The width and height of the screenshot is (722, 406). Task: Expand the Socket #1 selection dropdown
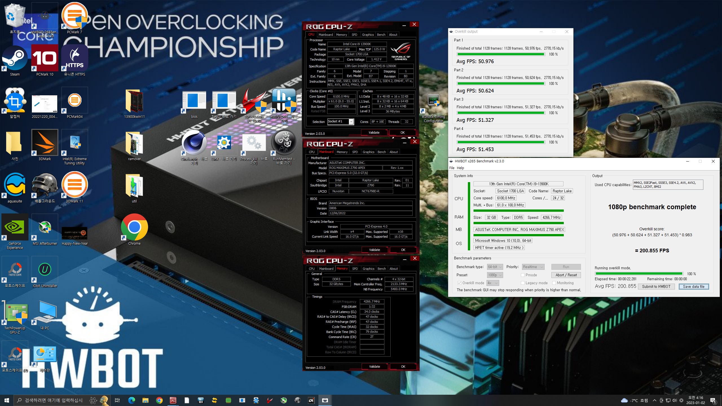(351, 122)
